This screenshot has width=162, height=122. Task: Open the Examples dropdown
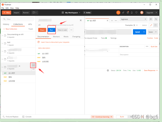131,25
